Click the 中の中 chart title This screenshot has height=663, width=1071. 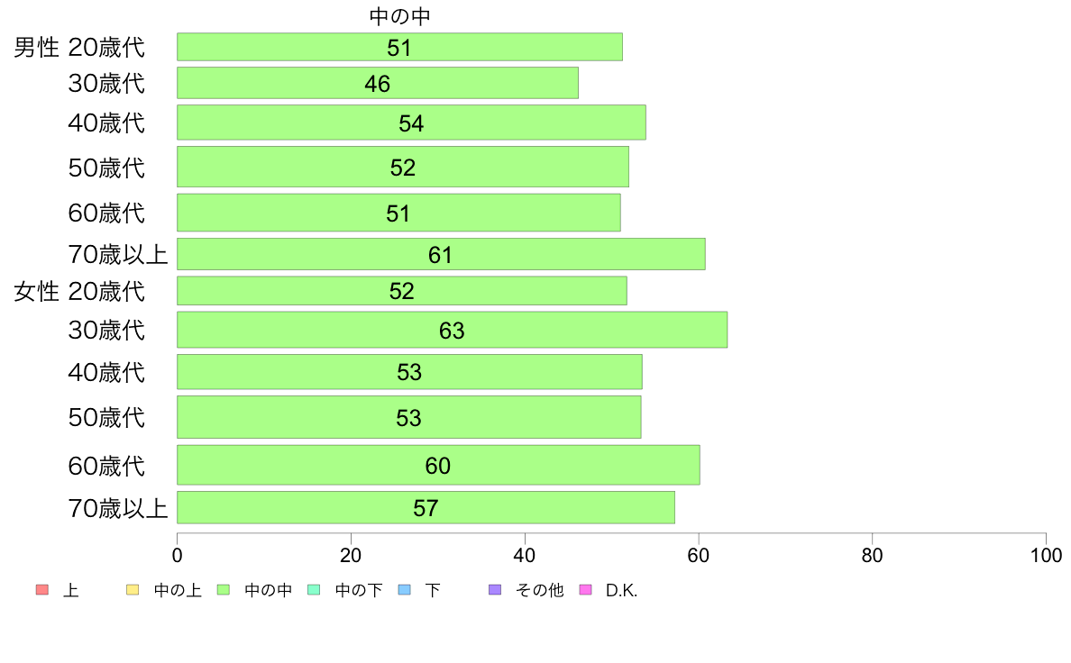[x=399, y=16]
